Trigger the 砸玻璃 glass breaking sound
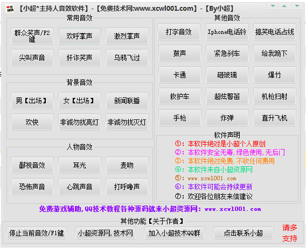 (x=227, y=75)
